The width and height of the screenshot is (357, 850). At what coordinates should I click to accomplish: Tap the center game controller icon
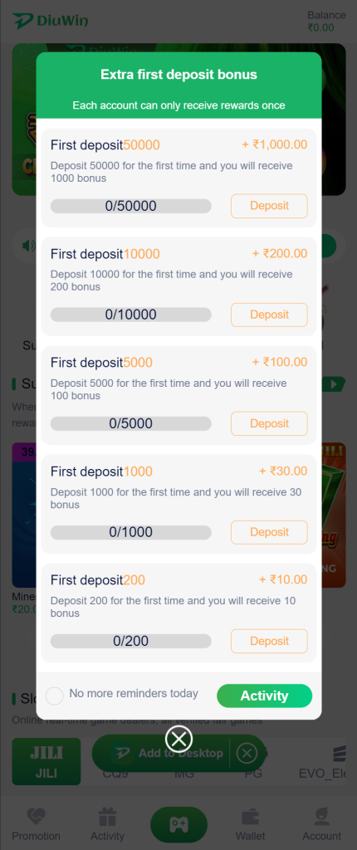[x=178, y=825]
